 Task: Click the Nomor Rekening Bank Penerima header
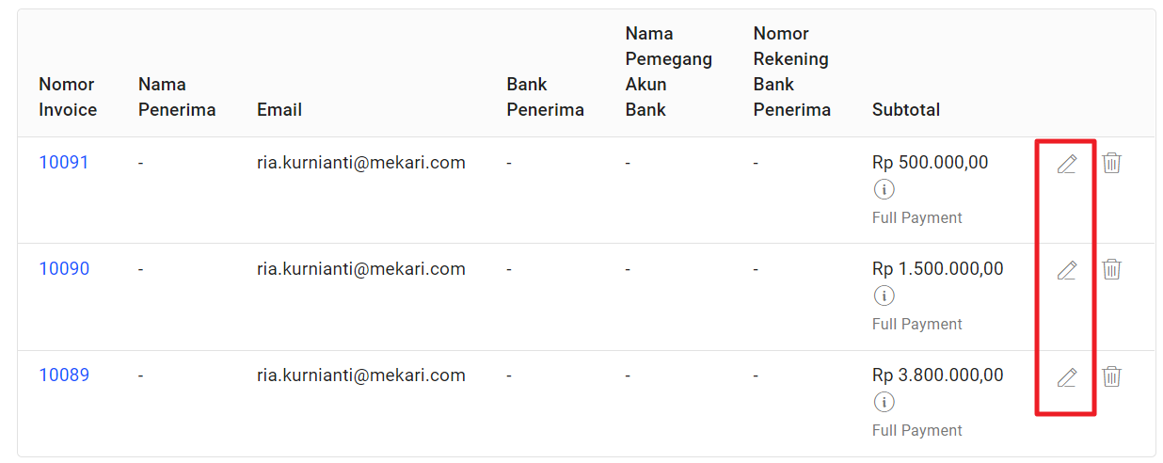[792, 72]
